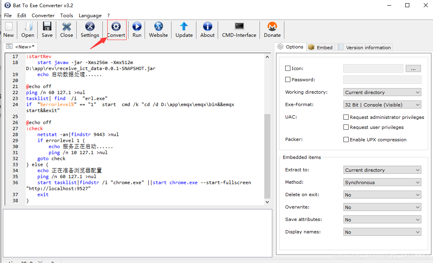This screenshot has height=263, width=433.
Task: Click '%errorlevel%' on line 24
Action: pyautogui.click(x=57, y=104)
